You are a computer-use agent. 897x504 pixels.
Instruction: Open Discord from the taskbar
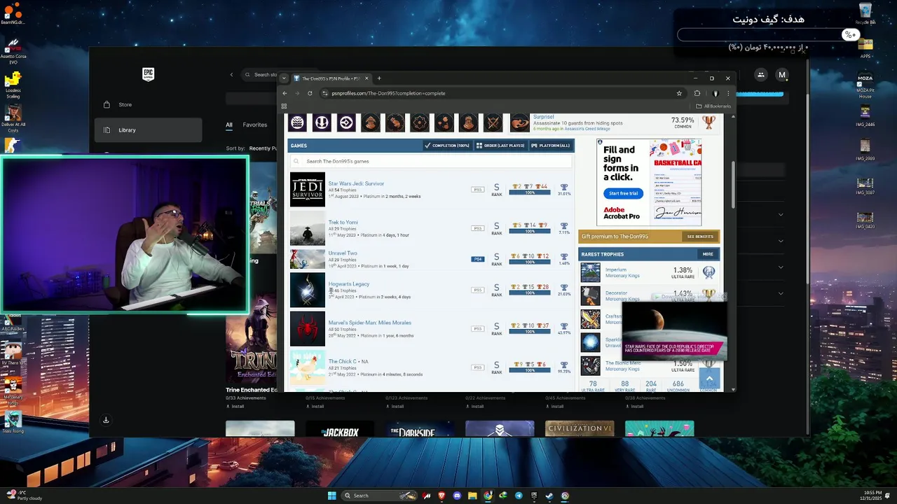point(457,496)
